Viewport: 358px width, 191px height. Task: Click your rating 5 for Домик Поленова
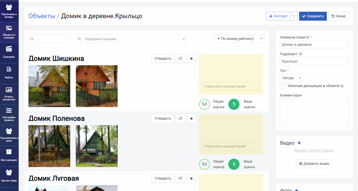pyautogui.click(x=234, y=164)
